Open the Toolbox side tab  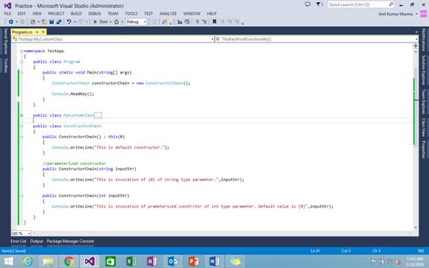5,65
